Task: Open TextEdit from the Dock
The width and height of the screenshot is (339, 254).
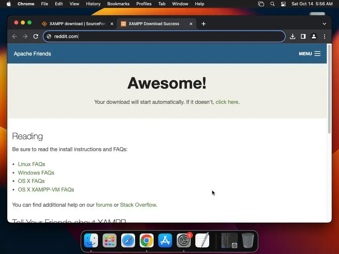Action: pos(202,240)
